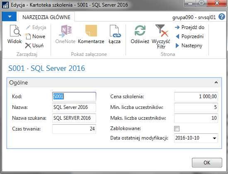Click the OK button
Screen dimensions: 228x174
[x=207, y=163]
